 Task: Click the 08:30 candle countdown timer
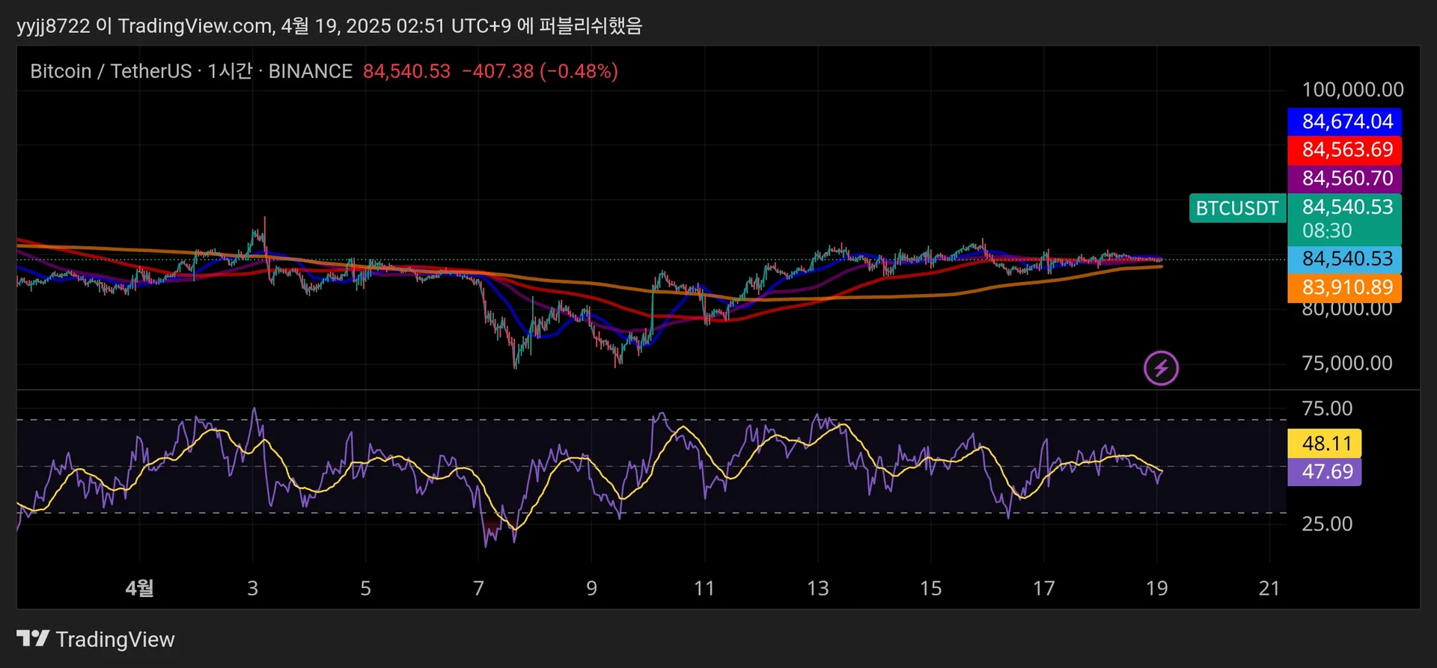(1327, 230)
